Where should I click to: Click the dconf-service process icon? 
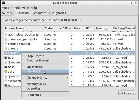[6, 62]
